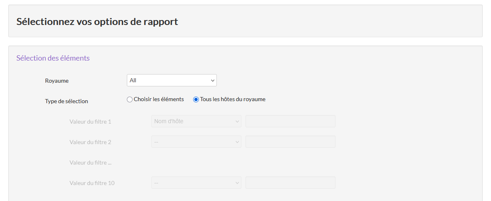Select the 'Tous les hôtes du royaume' radio button
Viewport: 491px width, 201px height.
(x=196, y=99)
